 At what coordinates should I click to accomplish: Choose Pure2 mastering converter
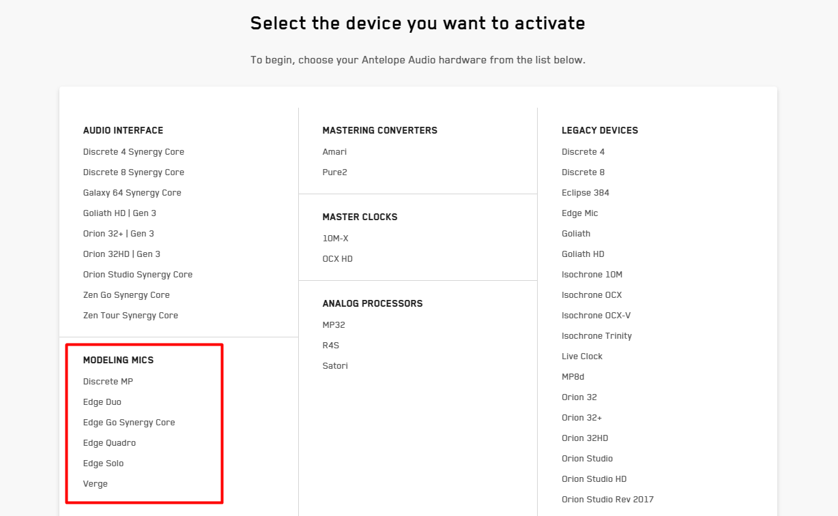[335, 172]
